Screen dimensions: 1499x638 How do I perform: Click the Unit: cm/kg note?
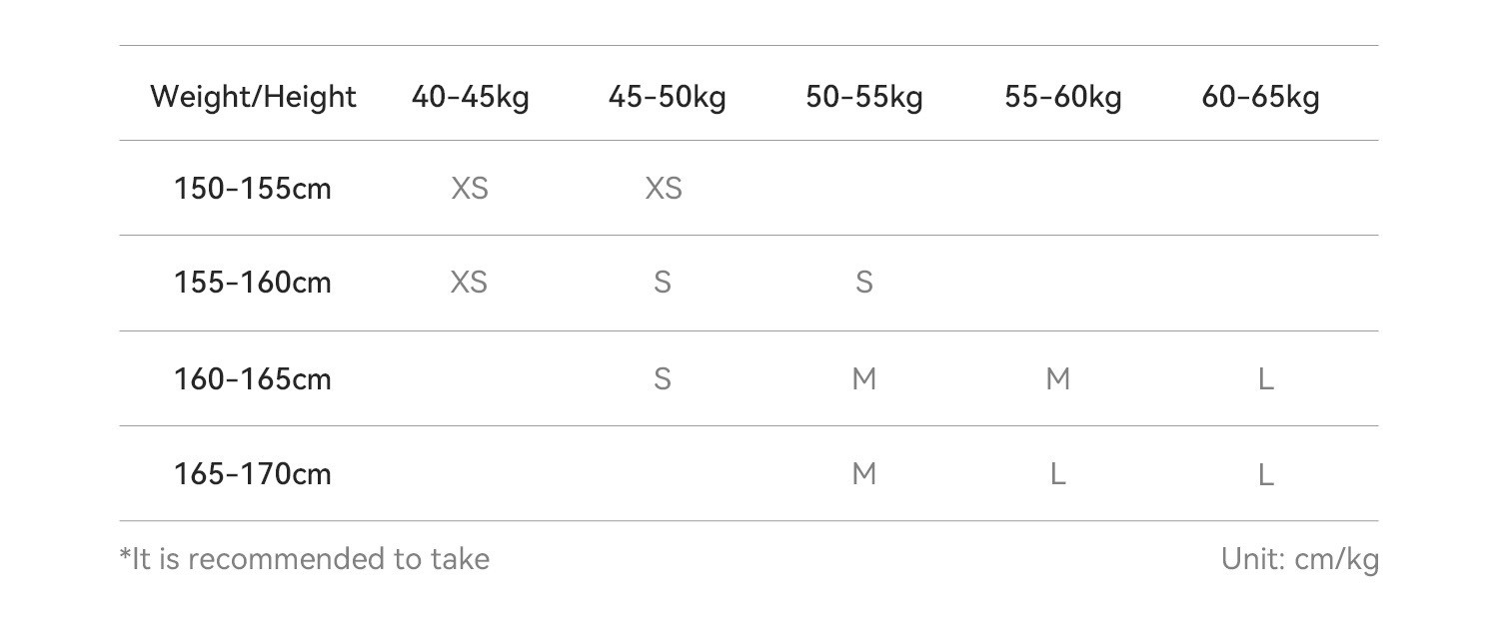click(x=1299, y=559)
